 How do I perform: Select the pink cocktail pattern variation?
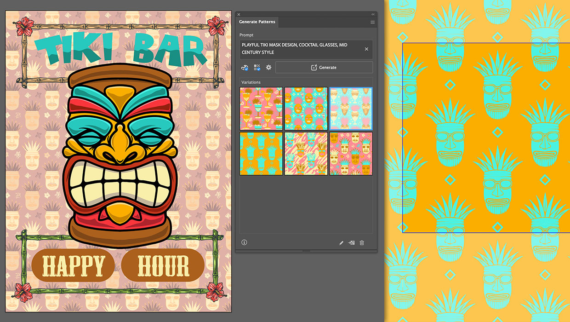tap(261, 109)
